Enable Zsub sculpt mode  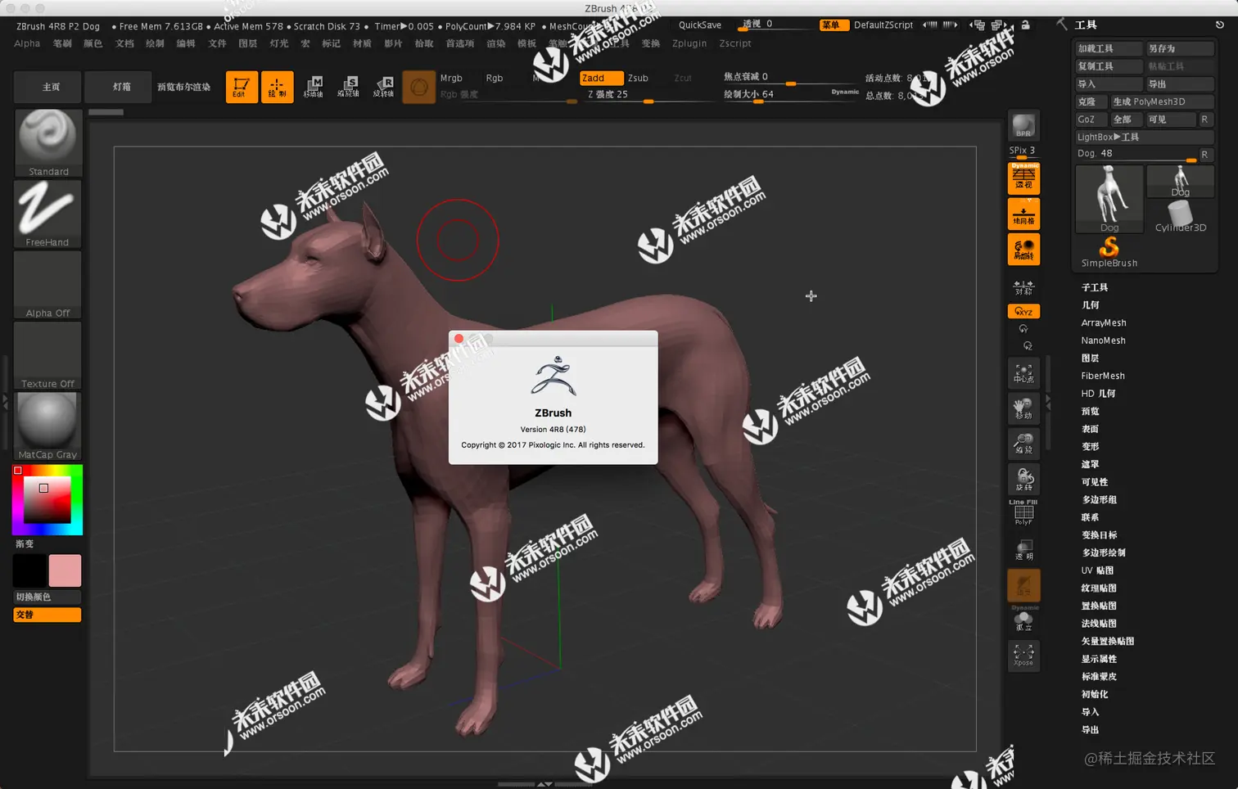coord(639,78)
